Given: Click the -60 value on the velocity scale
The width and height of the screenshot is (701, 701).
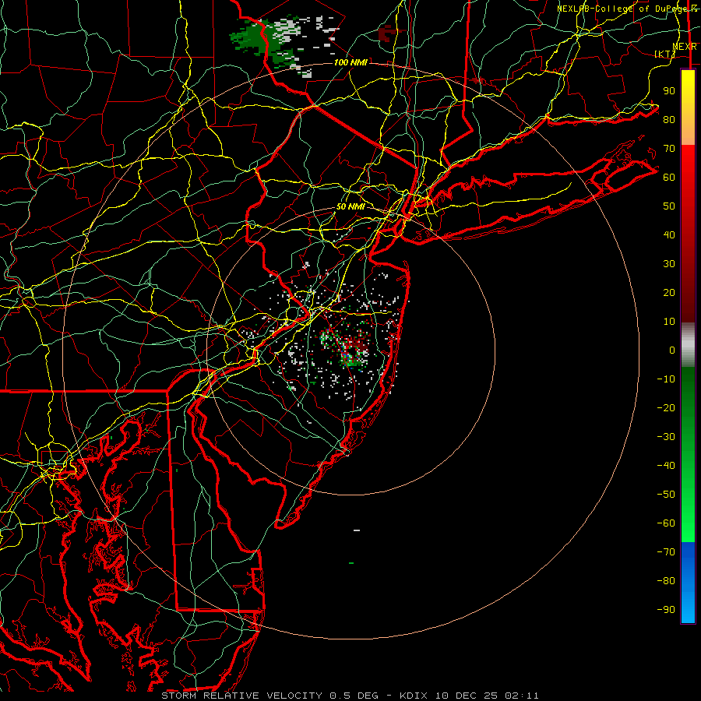Looking at the screenshot, I should [x=666, y=523].
